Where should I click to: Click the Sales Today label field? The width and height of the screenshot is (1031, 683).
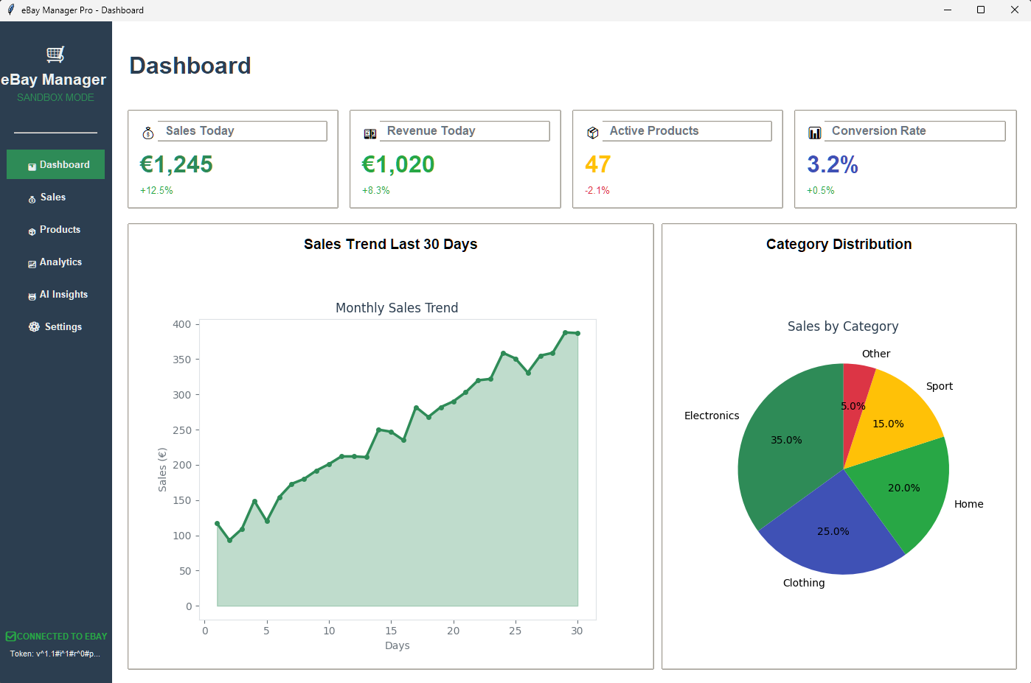242,131
